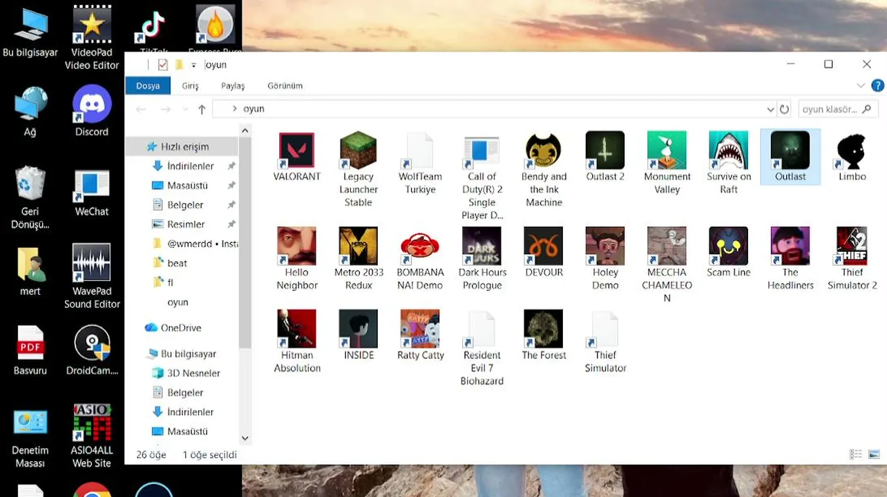Select Hitman Absolution icon
The height and width of the screenshot is (497, 887).
(297, 342)
